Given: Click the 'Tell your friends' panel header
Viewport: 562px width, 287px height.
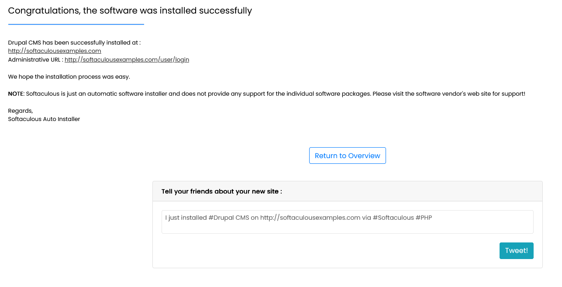Looking at the screenshot, I should pyautogui.click(x=222, y=191).
